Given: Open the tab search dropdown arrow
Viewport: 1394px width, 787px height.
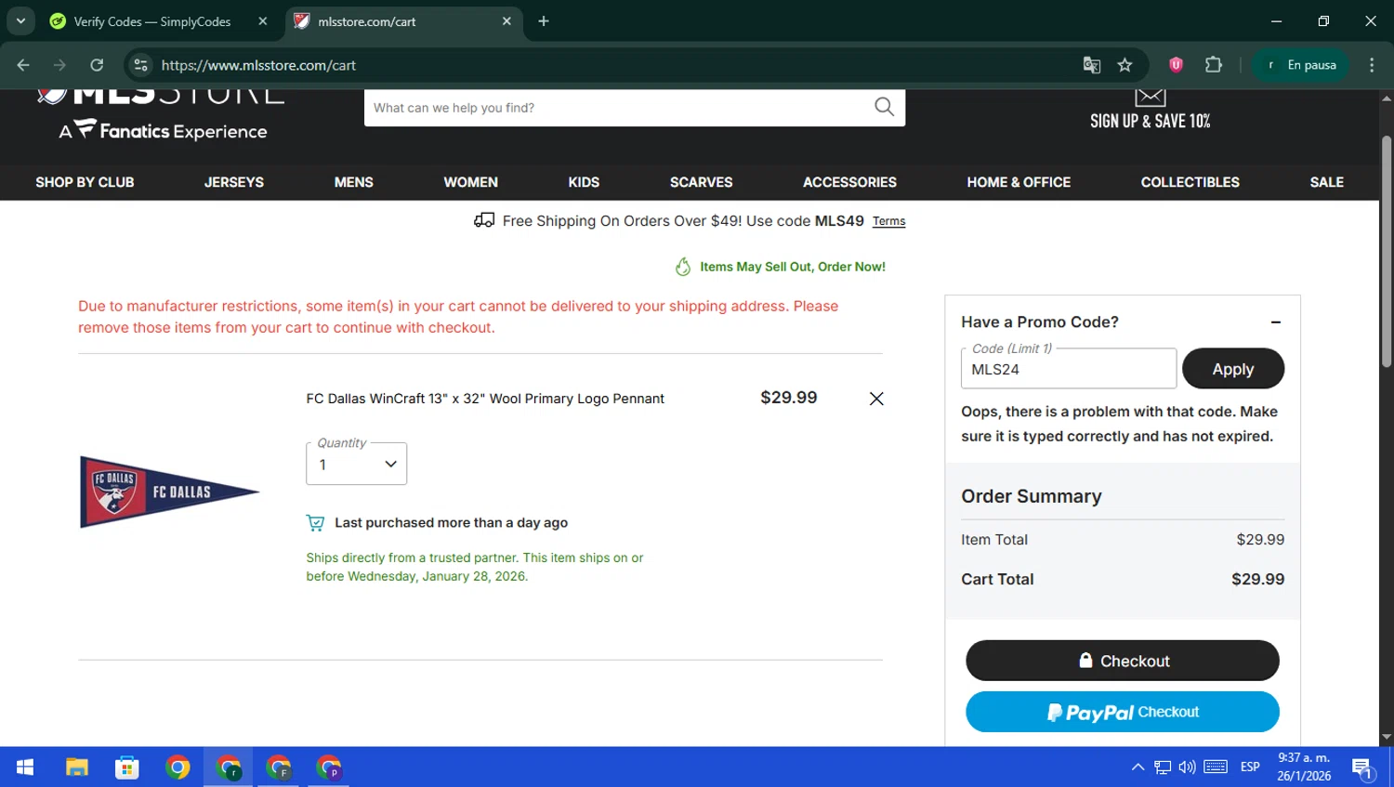Looking at the screenshot, I should 20,20.
